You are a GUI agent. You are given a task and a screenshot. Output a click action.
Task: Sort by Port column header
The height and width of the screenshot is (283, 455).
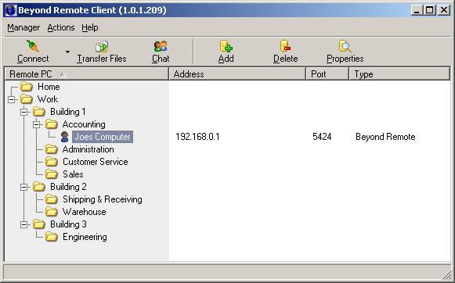327,73
